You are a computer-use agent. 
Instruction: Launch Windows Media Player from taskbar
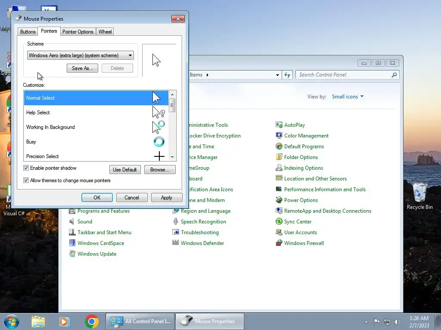click(64, 321)
